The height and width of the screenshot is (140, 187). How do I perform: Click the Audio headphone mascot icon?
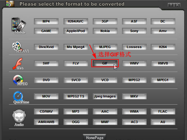19,116
